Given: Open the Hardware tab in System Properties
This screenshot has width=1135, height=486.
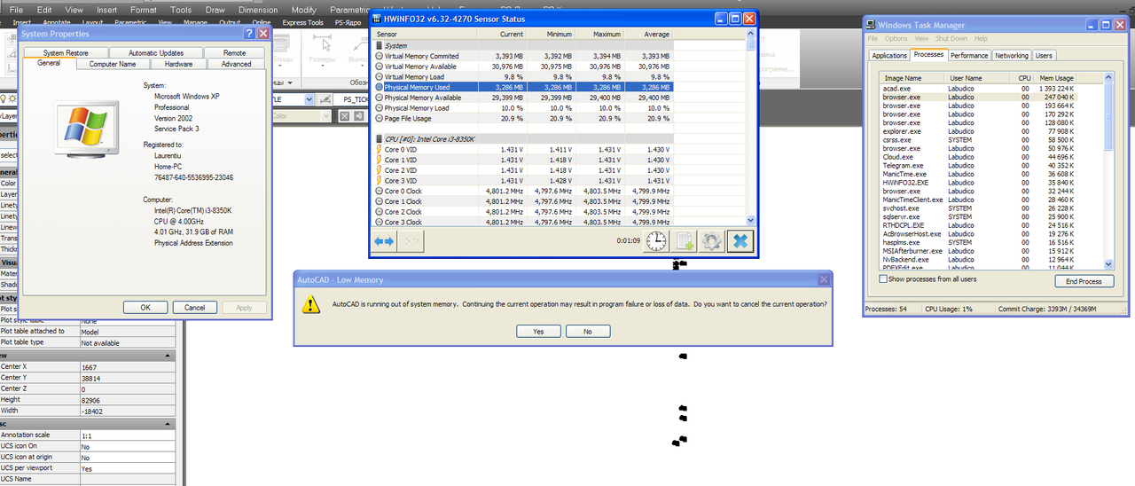Looking at the screenshot, I should pos(178,64).
